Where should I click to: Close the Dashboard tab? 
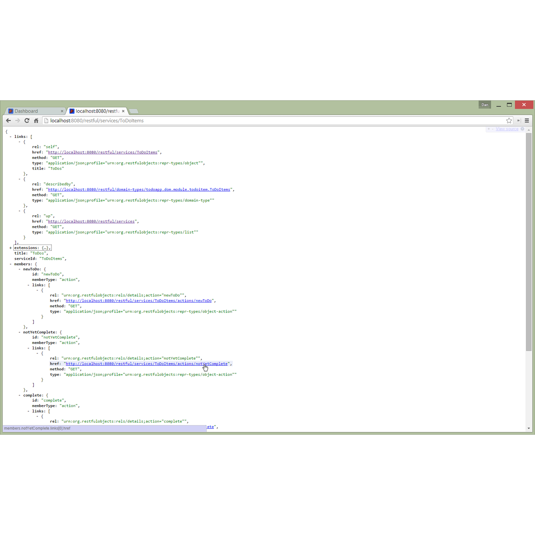[x=62, y=111]
